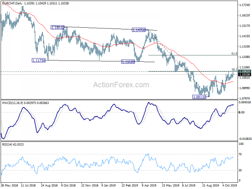Click the current price 1.10338 axis tag
Screen dimensions: 252x189
tap(244, 74)
